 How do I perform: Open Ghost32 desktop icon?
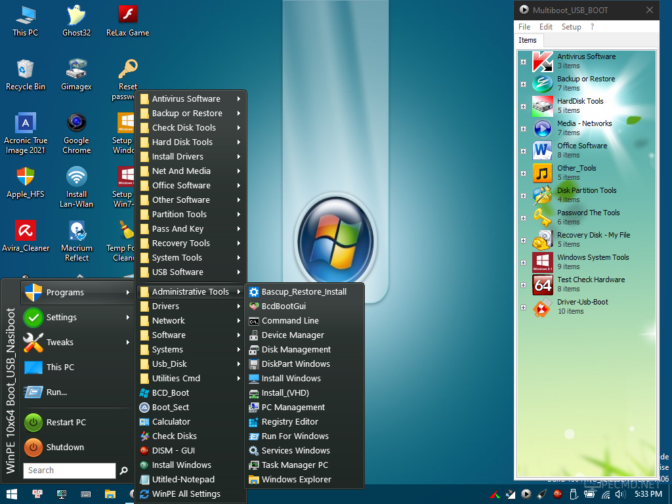[x=76, y=20]
